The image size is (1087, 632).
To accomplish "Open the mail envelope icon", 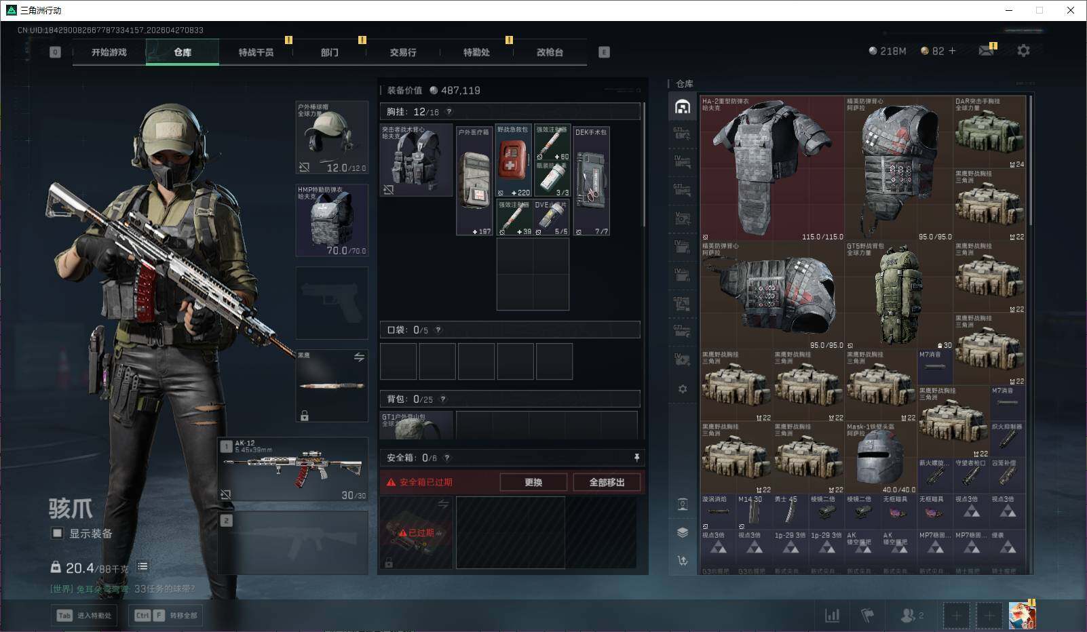I will (987, 51).
